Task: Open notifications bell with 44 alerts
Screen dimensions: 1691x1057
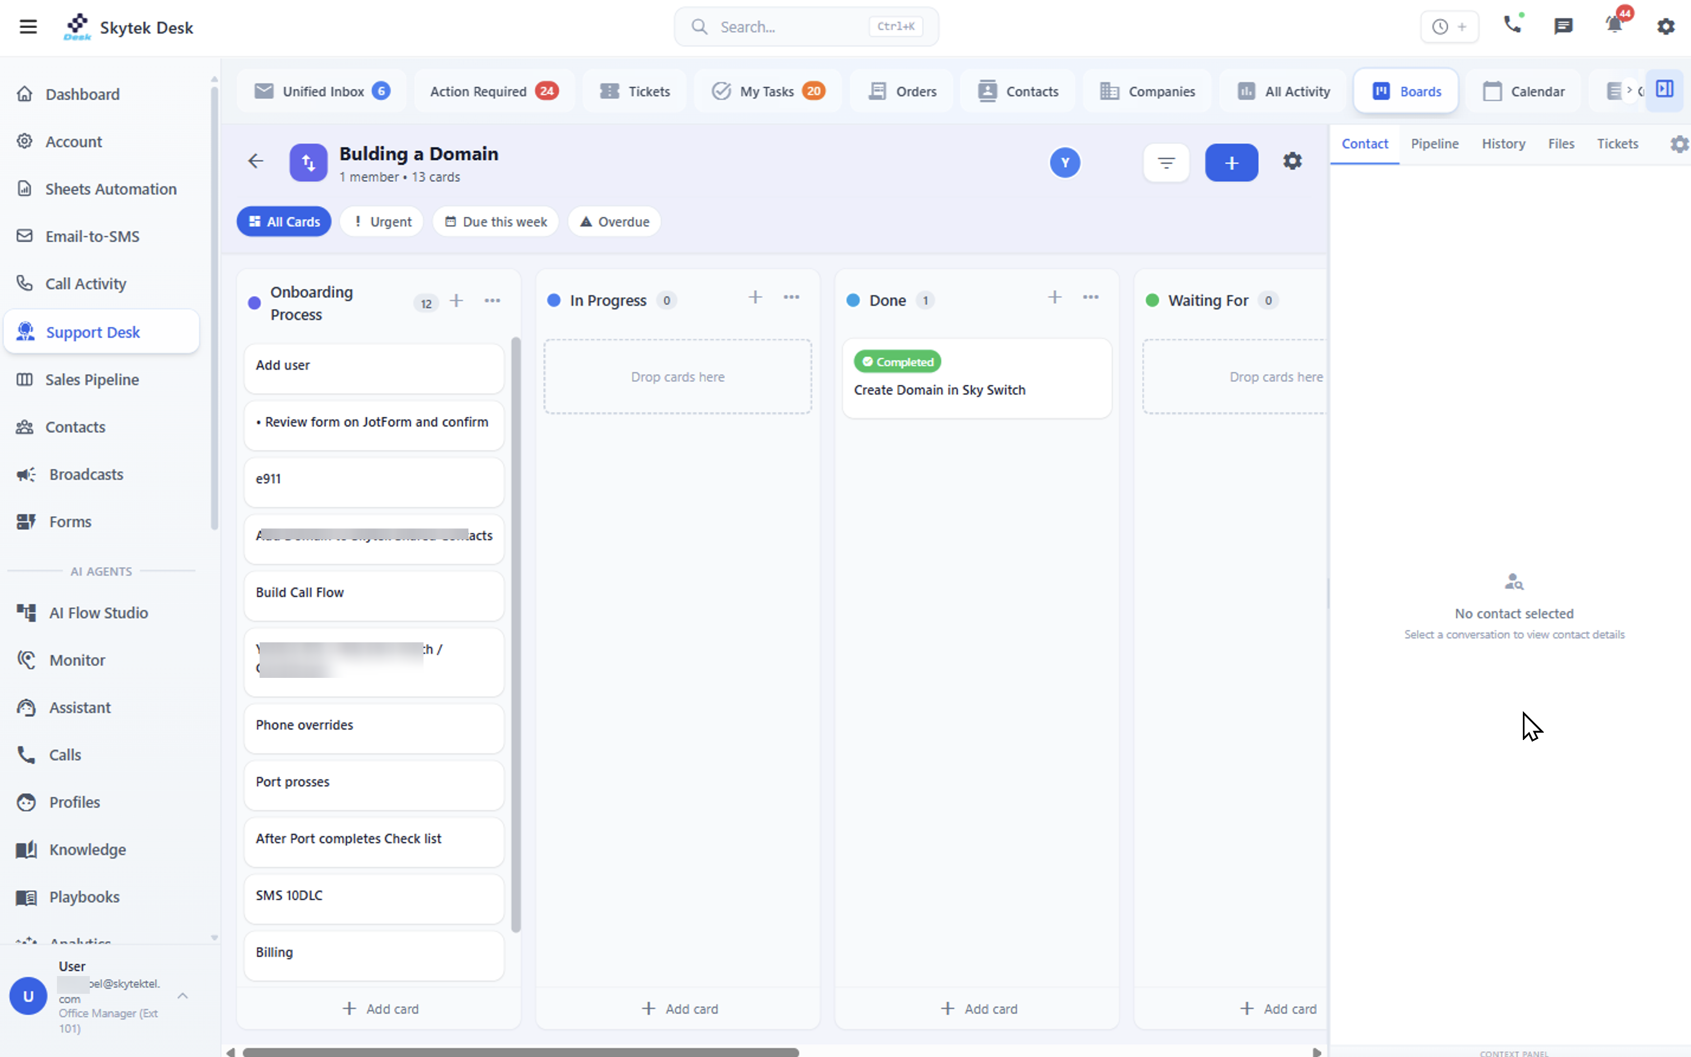Action: pyautogui.click(x=1613, y=25)
